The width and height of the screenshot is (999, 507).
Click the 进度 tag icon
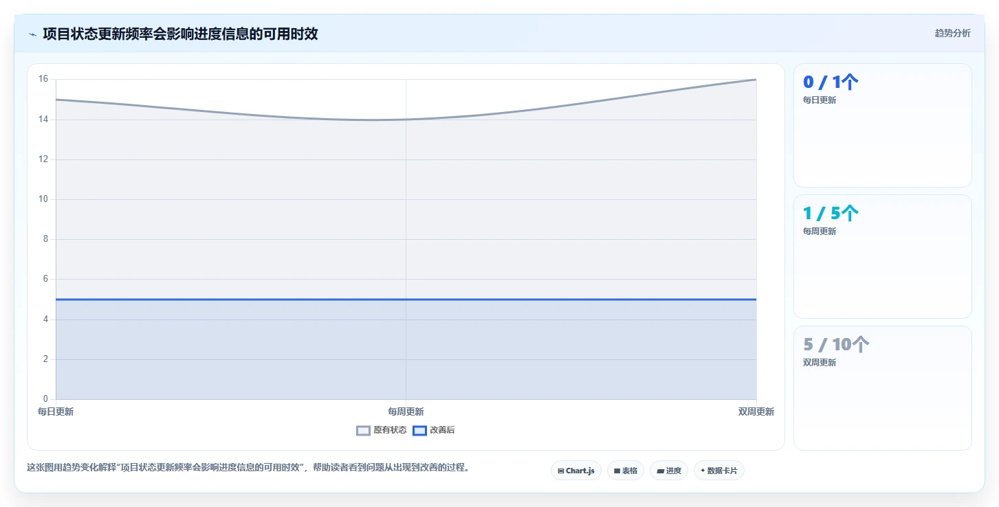[x=661, y=471]
